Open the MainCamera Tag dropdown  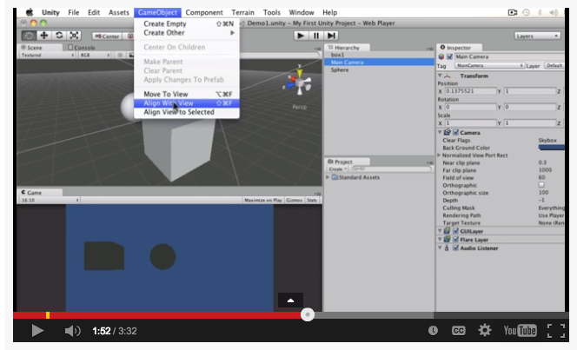[489, 65]
